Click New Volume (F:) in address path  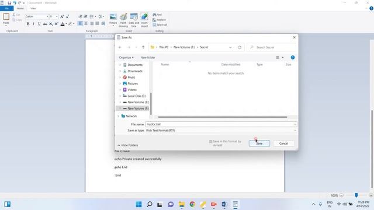[x=184, y=47]
